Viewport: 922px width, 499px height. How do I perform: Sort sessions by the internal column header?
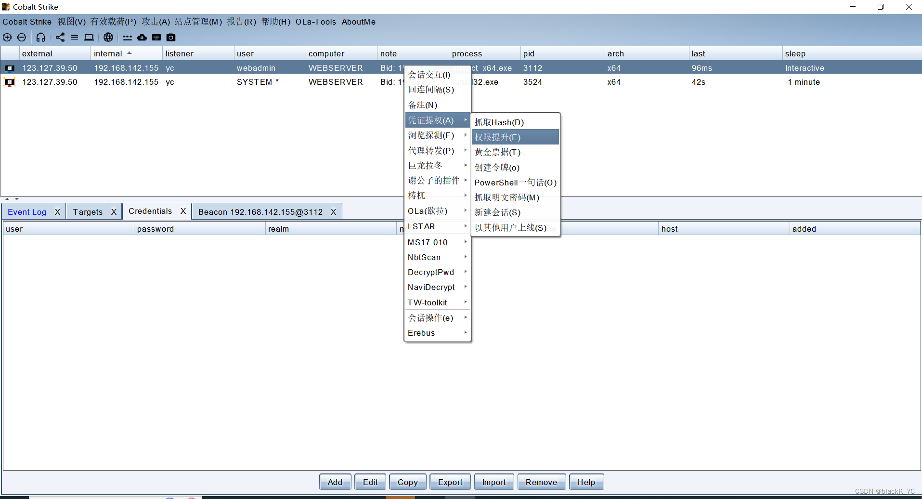coord(126,53)
